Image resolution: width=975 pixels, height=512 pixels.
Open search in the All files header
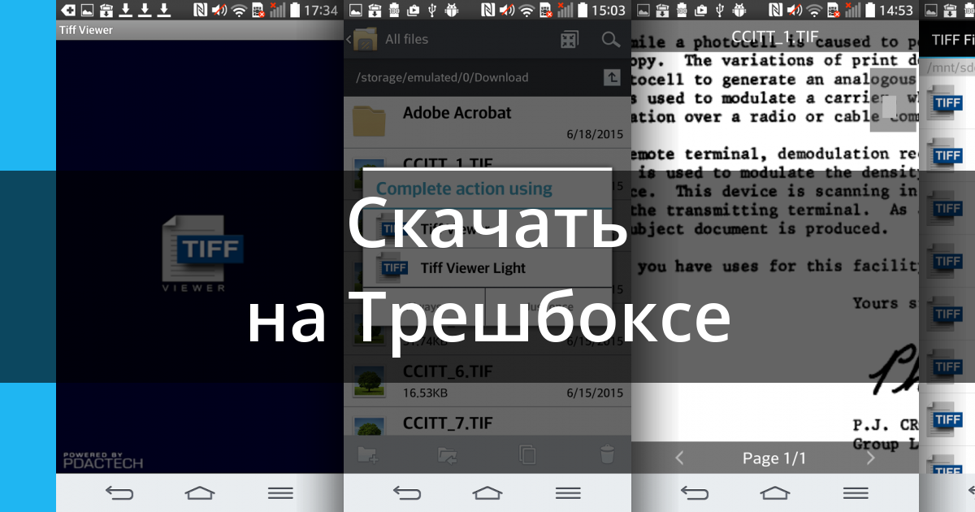(x=610, y=39)
